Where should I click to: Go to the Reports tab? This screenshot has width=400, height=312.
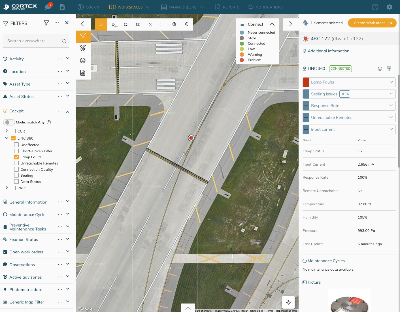(x=227, y=7)
